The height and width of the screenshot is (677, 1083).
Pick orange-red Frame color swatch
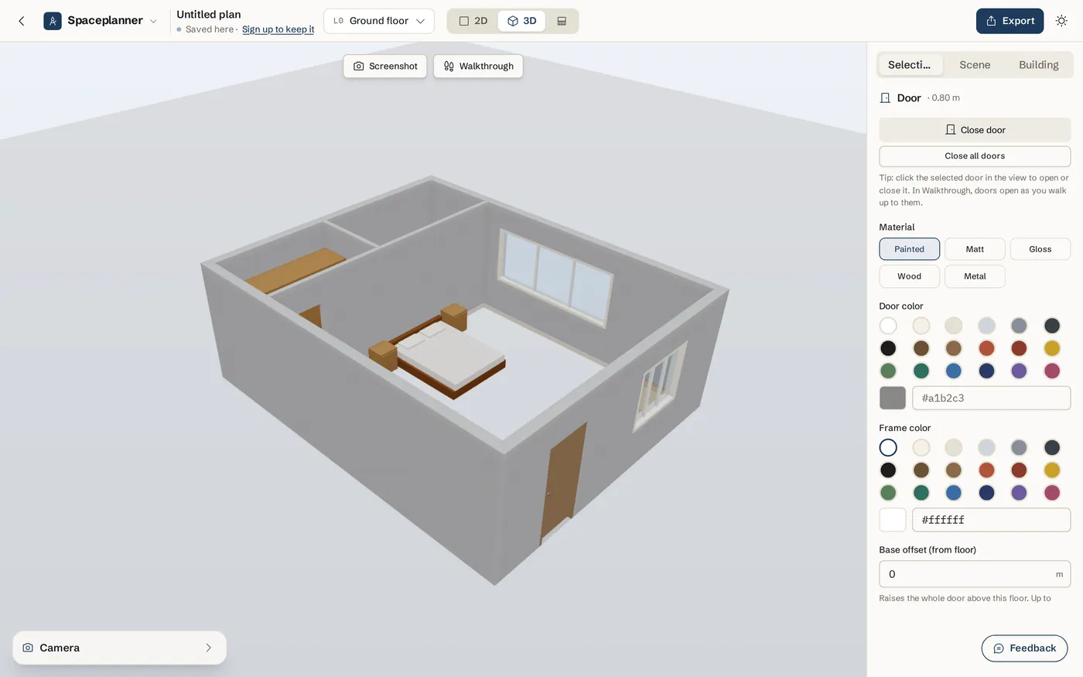[x=986, y=470]
